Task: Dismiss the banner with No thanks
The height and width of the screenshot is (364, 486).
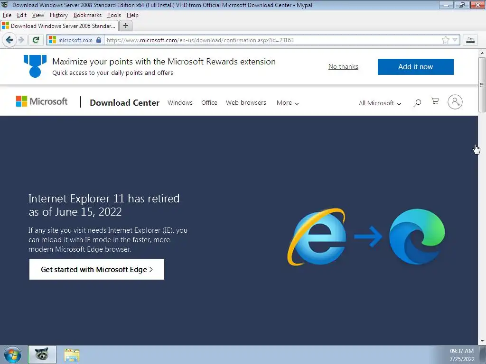Action: pos(343,66)
